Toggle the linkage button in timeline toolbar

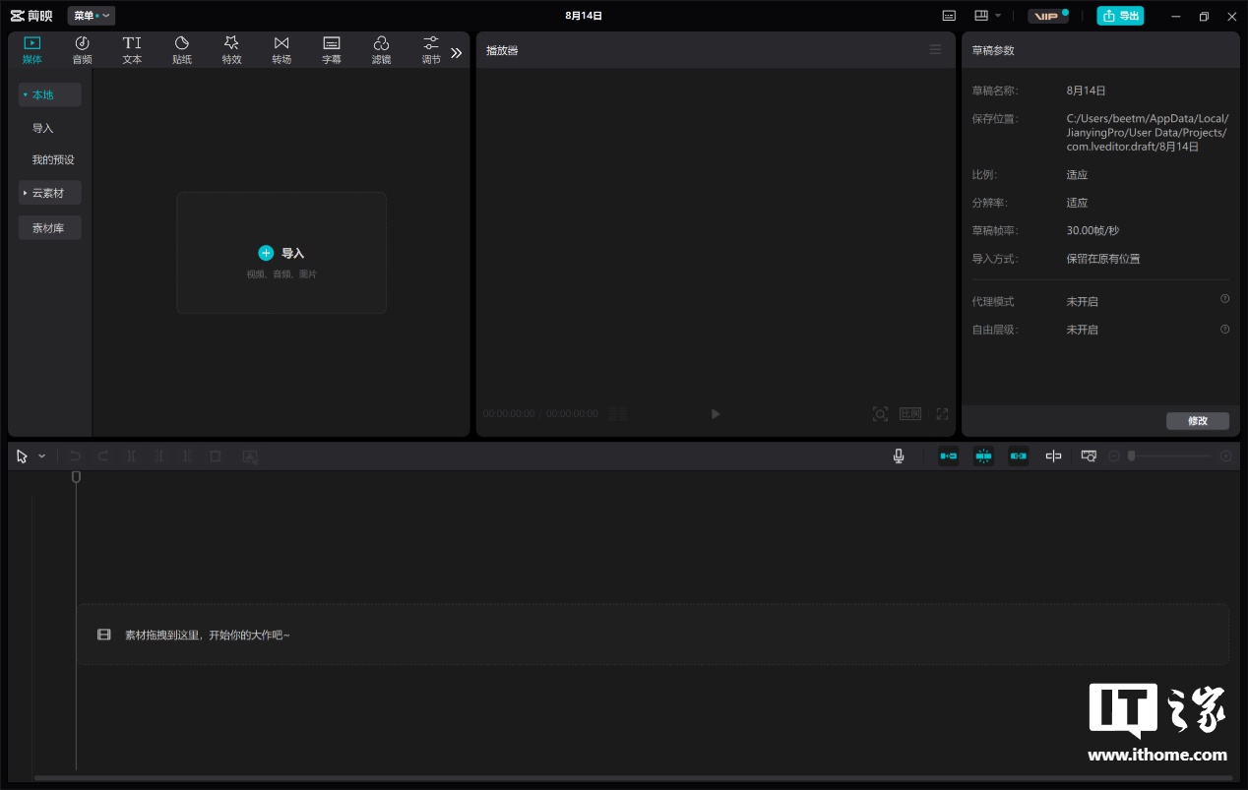(x=1018, y=456)
